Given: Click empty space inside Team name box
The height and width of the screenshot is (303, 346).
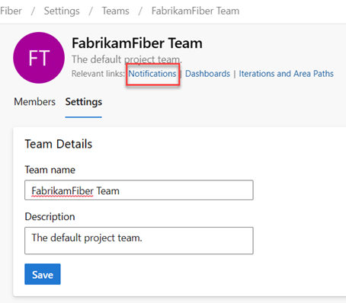Looking at the screenshot, I should [185, 190].
